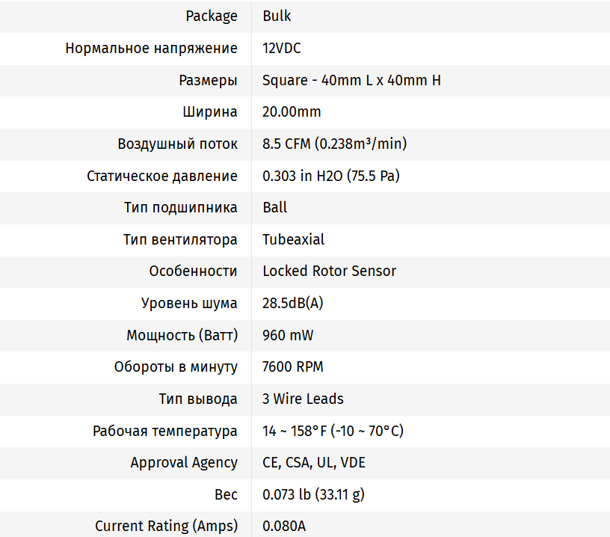This screenshot has height=537, width=610.
Task: Select the '8.5 CFM (0.238m³/min)' airflow value
Action: click(334, 144)
